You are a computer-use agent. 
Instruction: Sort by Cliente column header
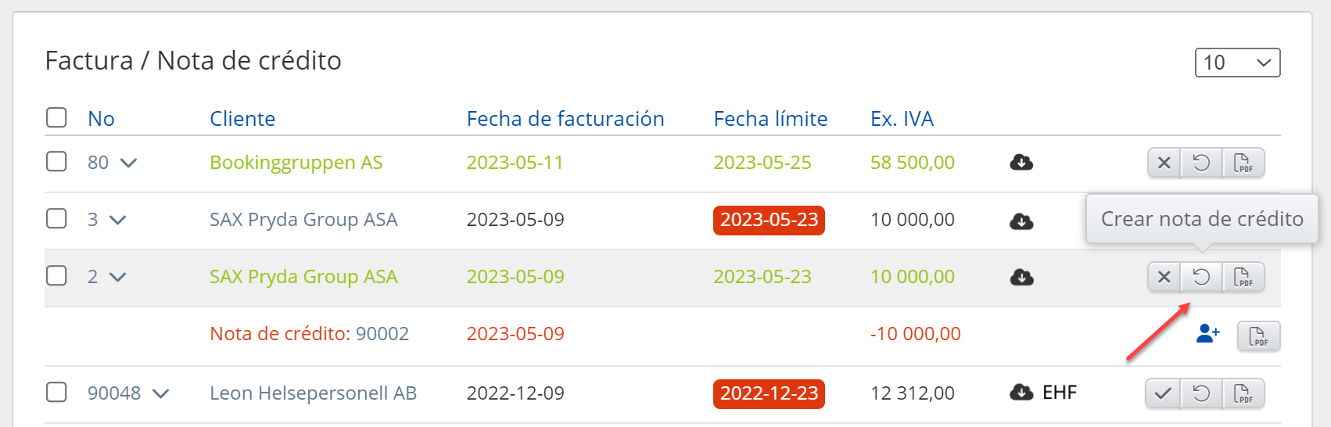pos(242,119)
